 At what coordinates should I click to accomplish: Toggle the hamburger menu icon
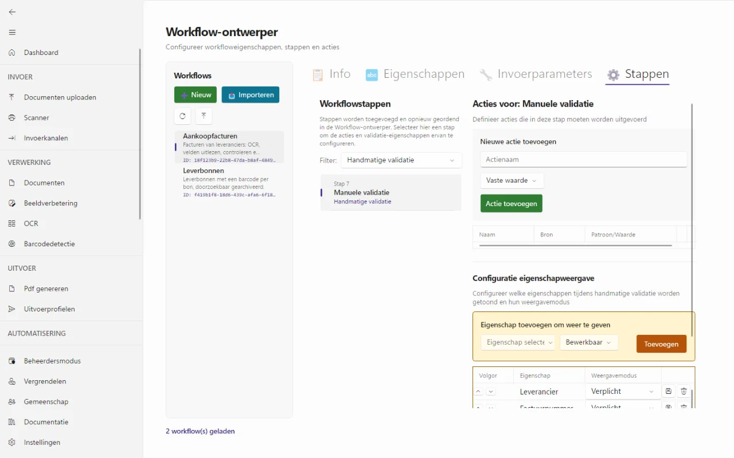click(12, 32)
